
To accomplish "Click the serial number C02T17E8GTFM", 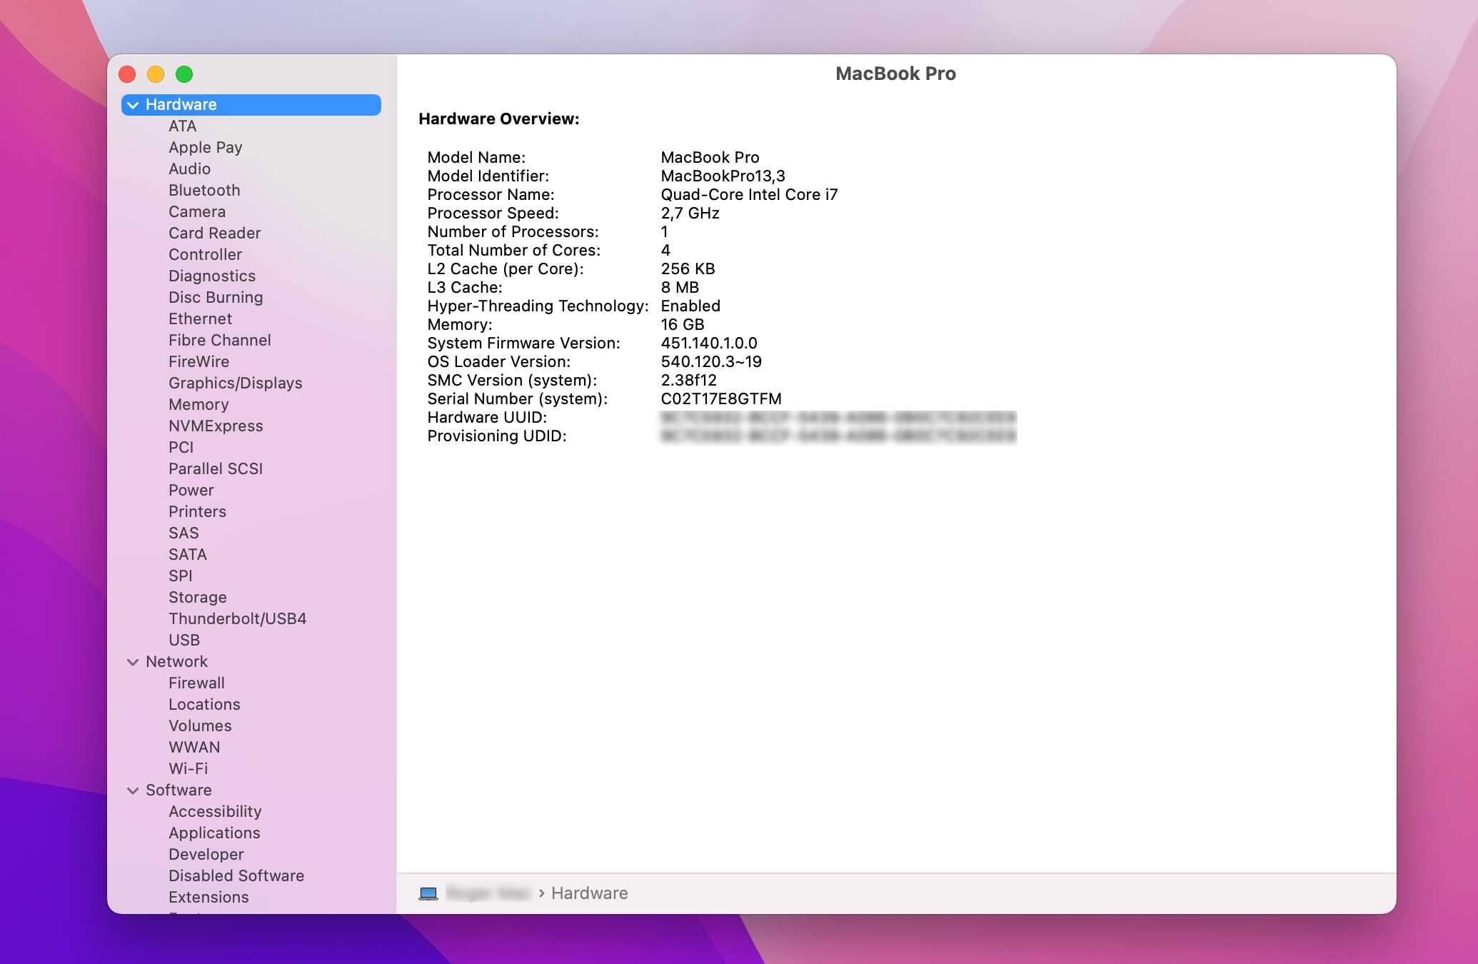I will (x=721, y=399).
